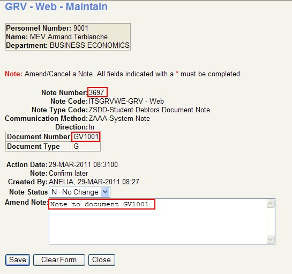The height and width of the screenshot is (274, 292).
Task: Click the Amend Note scrollbar up arrow
Action: (x=270, y=204)
